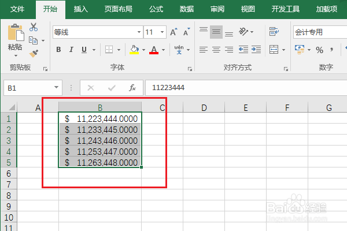Image resolution: width=347 pixels, height=231 pixels.
Task: Open merge cells dropdown arrow
Action: [284, 50]
